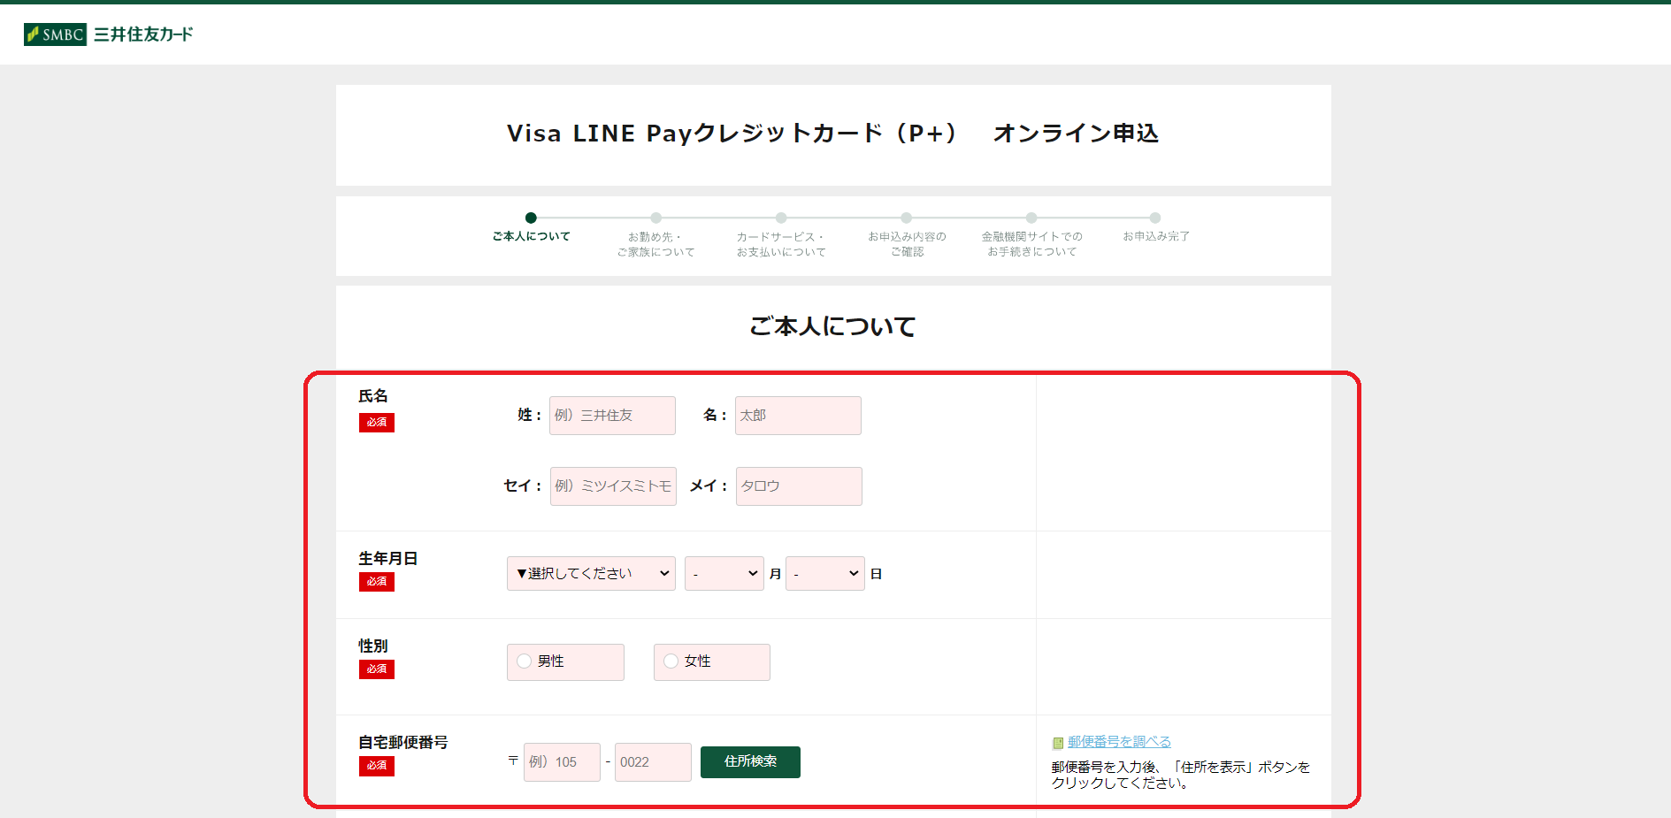Click the small icon beside 郵便番号を調べる
Screen dimensions: 1671x818
click(1057, 743)
